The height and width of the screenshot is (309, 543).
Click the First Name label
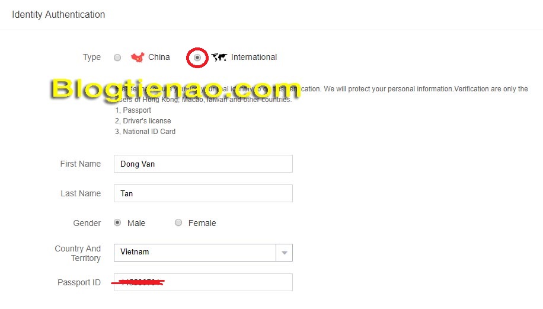pyautogui.click(x=81, y=164)
